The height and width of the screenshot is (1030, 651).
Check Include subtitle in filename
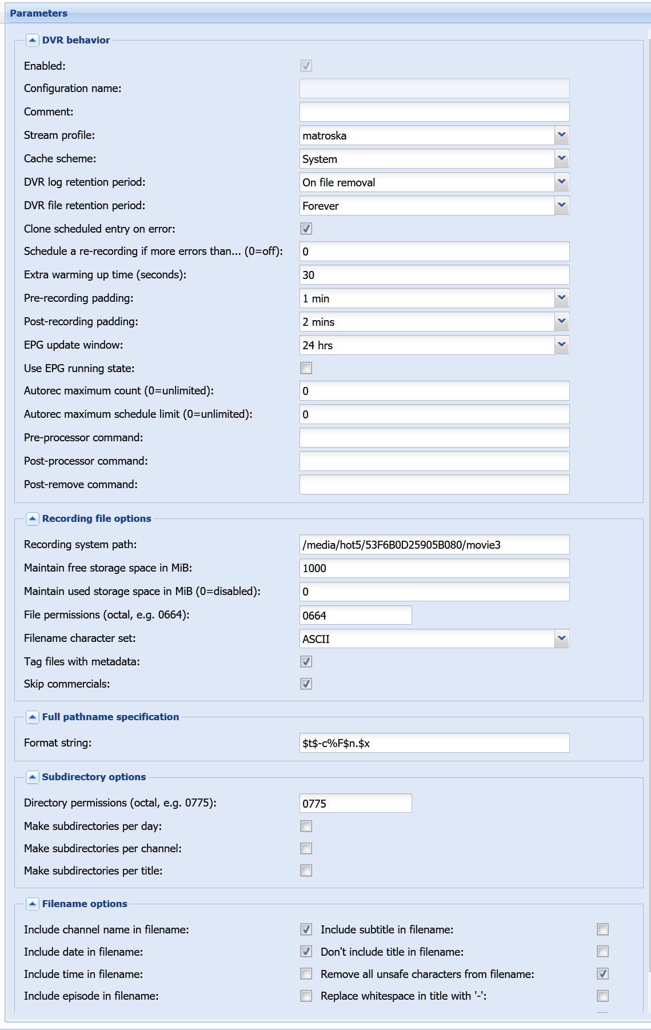[603, 929]
